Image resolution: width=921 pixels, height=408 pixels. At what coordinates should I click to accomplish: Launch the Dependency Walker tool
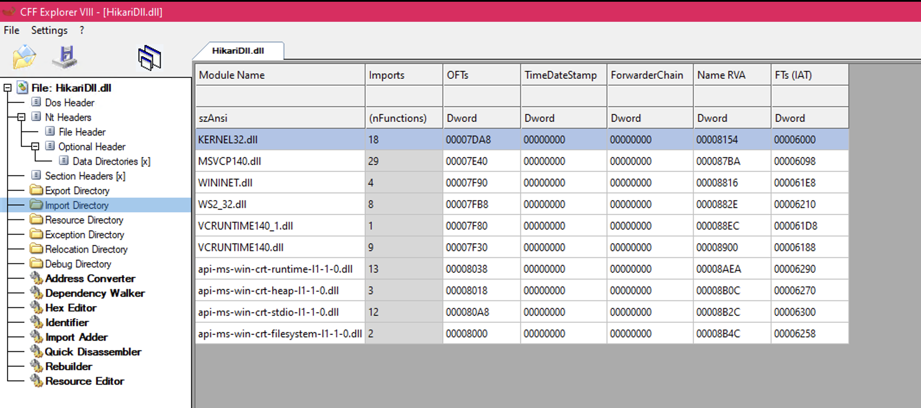(x=95, y=293)
